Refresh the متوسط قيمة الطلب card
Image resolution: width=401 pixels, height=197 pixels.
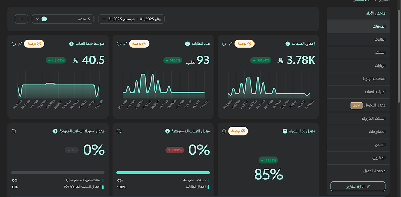pyautogui.click(x=14, y=44)
